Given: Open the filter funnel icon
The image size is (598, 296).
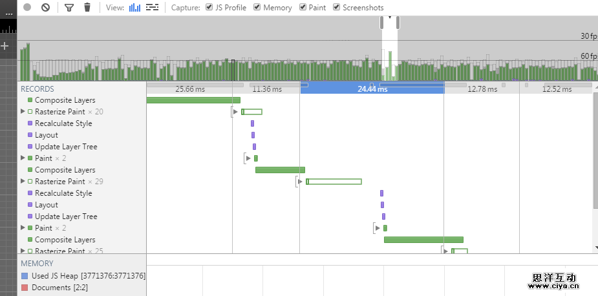Looking at the screenshot, I should point(69,7).
